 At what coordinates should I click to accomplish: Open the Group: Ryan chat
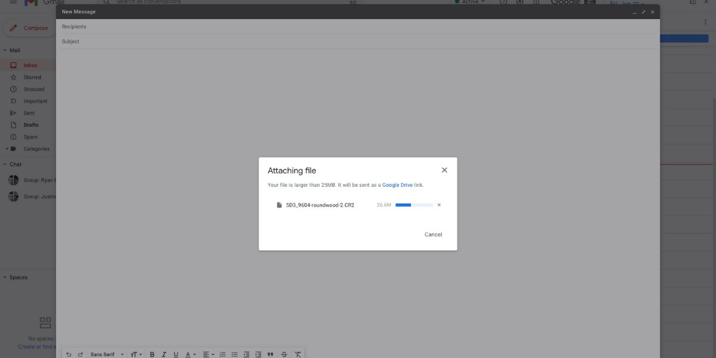point(31,180)
